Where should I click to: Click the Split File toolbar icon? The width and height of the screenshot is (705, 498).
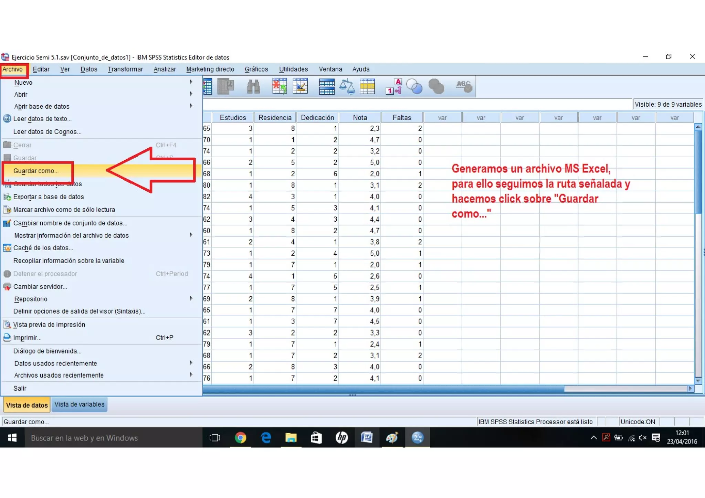coord(326,87)
